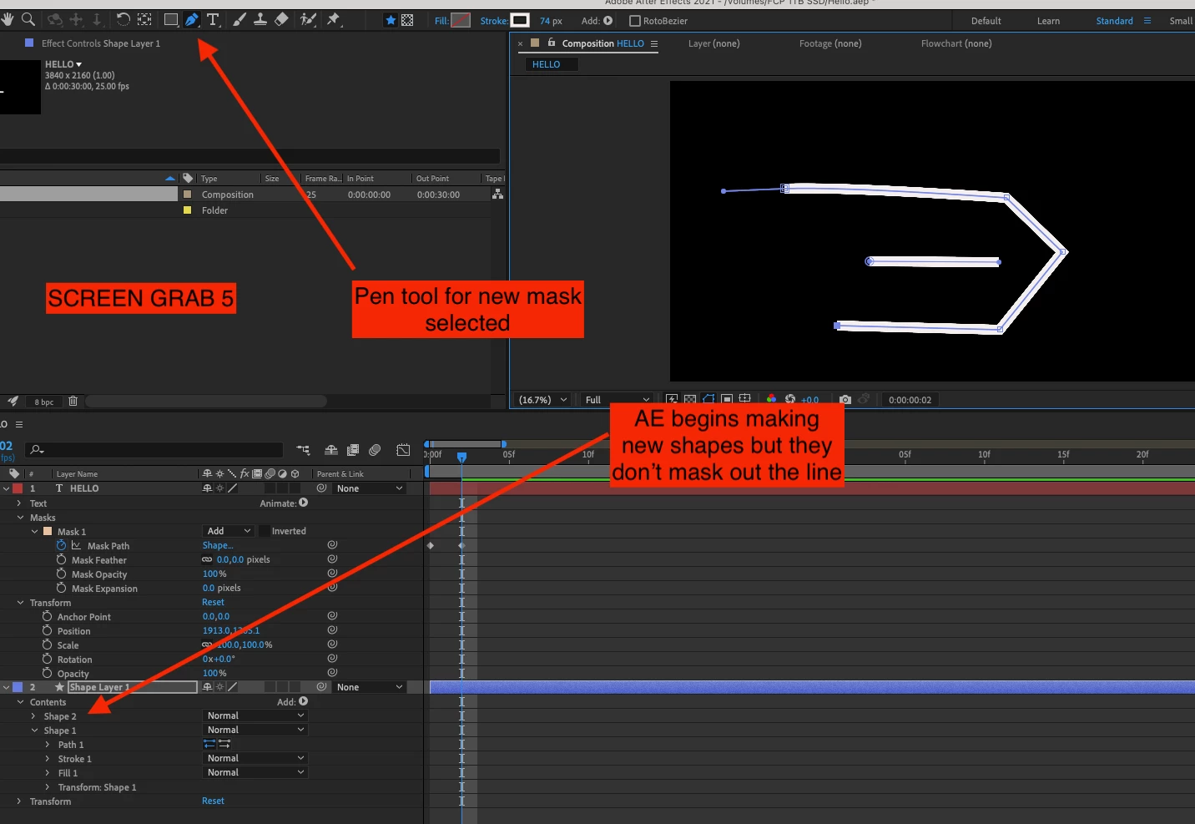Click the Composition Mini-Flowchart icon in timeline
Viewport: 1195px width, 824px height.
[303, 450]
